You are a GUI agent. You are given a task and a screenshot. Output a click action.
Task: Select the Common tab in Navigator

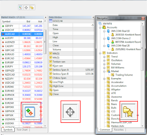[x=105, y=130]
